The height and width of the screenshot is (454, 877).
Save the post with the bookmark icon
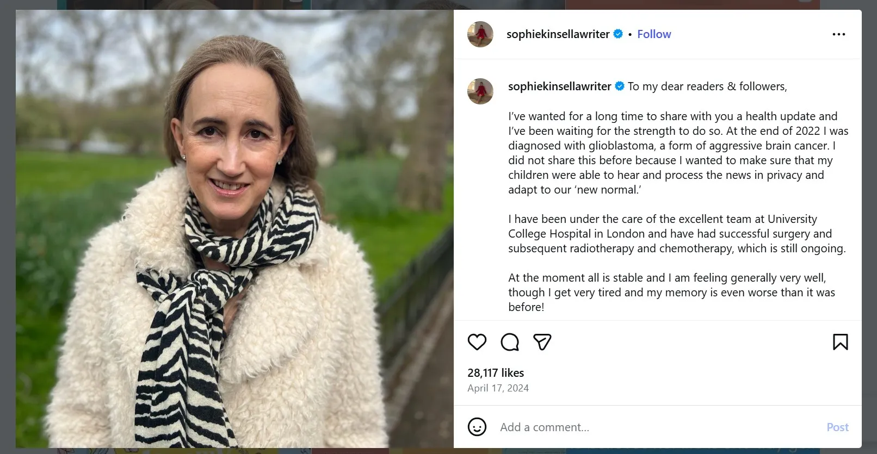839,342
